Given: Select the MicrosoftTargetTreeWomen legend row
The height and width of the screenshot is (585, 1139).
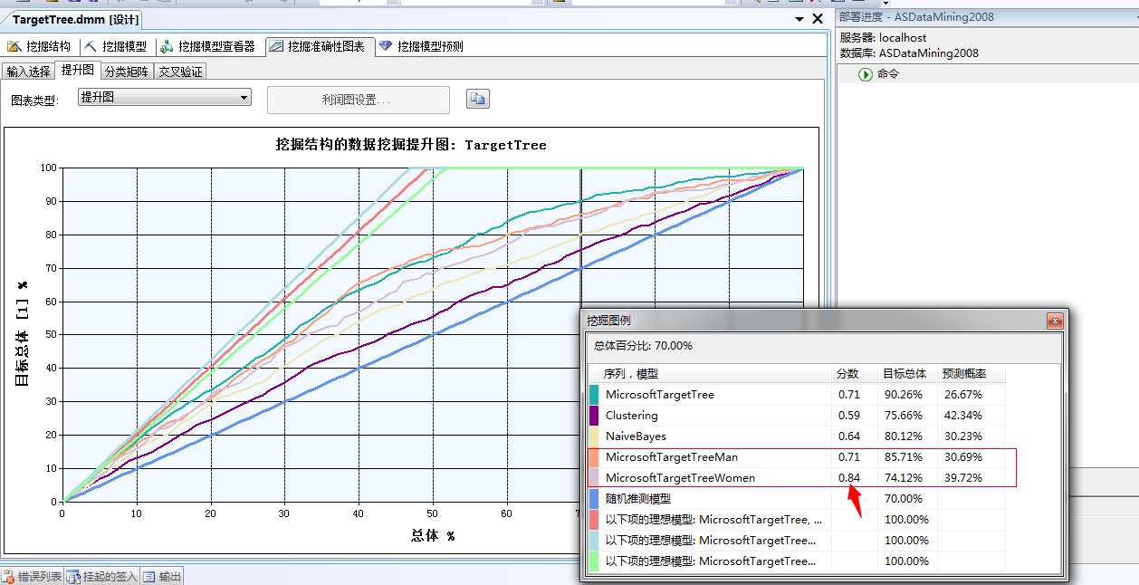Looking at the screenshot, I should [797, 478].
